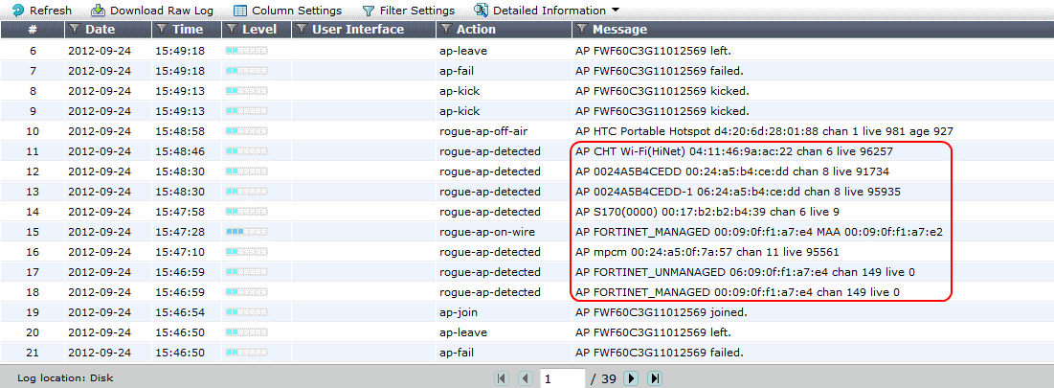Click the Refresh icon in the toolbar

click(x=17, y=11)
